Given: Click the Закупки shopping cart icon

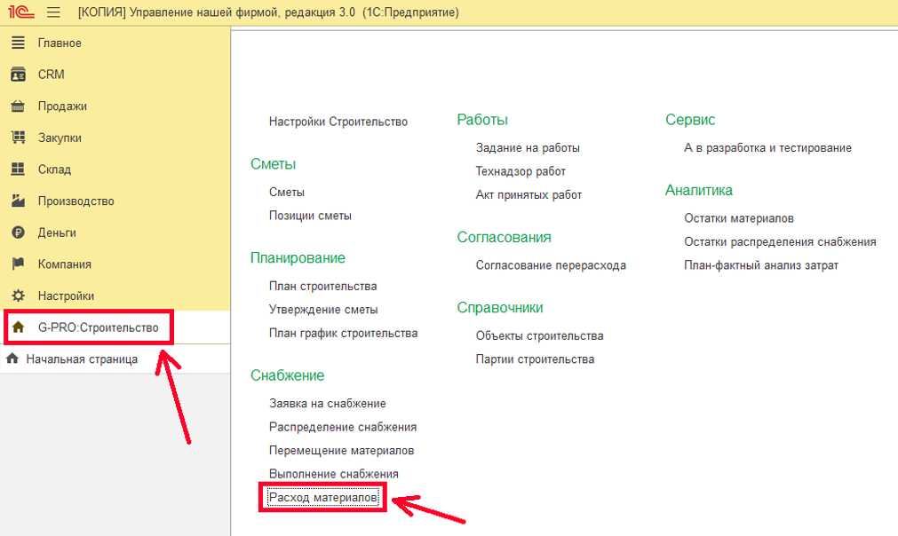Looking at the screenshot, I should [18, 138].
